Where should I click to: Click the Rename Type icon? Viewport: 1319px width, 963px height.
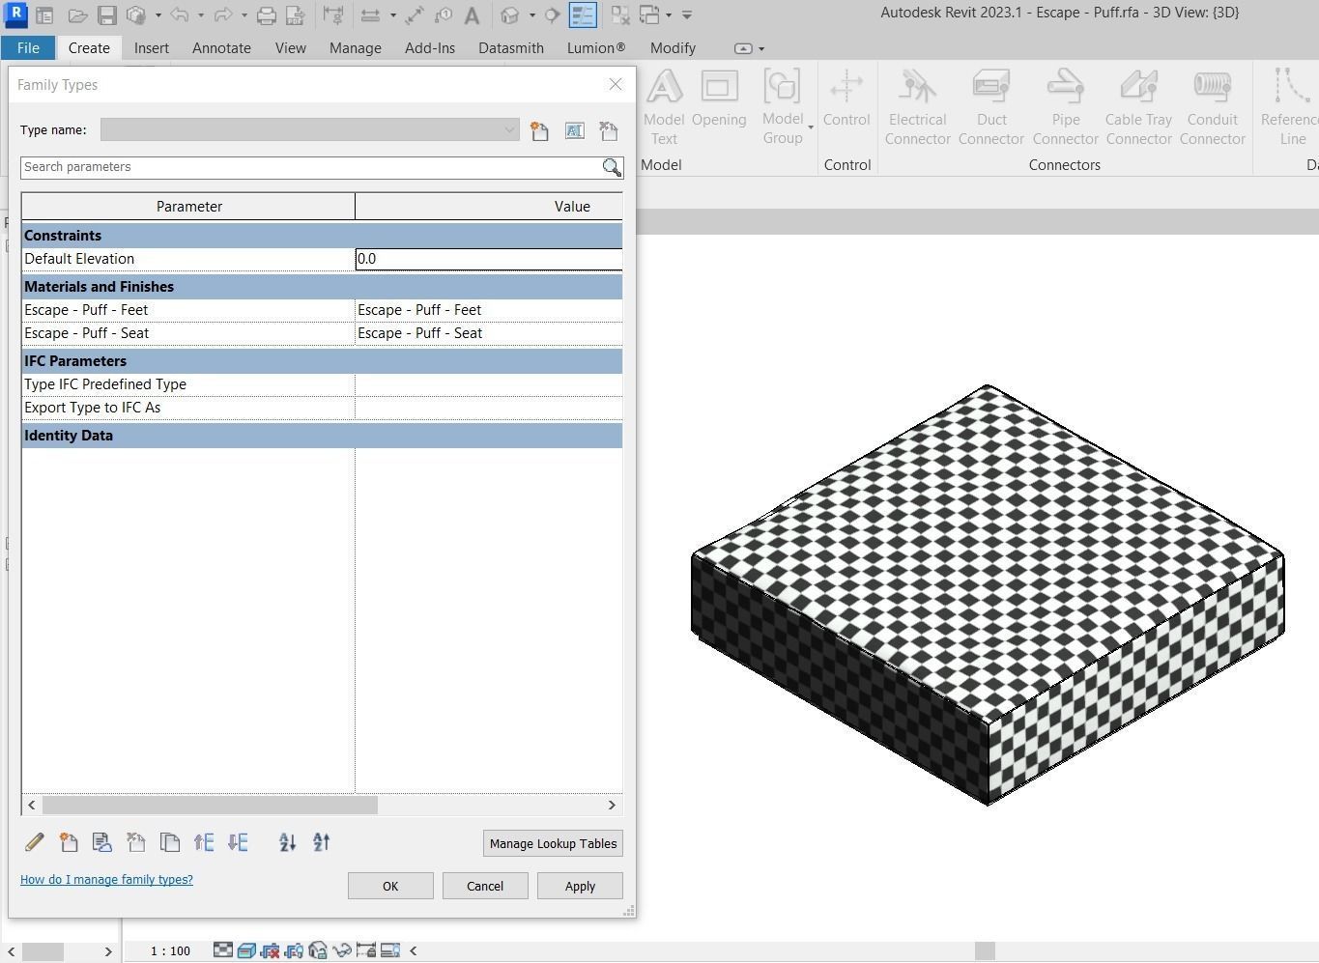point(574,130)
